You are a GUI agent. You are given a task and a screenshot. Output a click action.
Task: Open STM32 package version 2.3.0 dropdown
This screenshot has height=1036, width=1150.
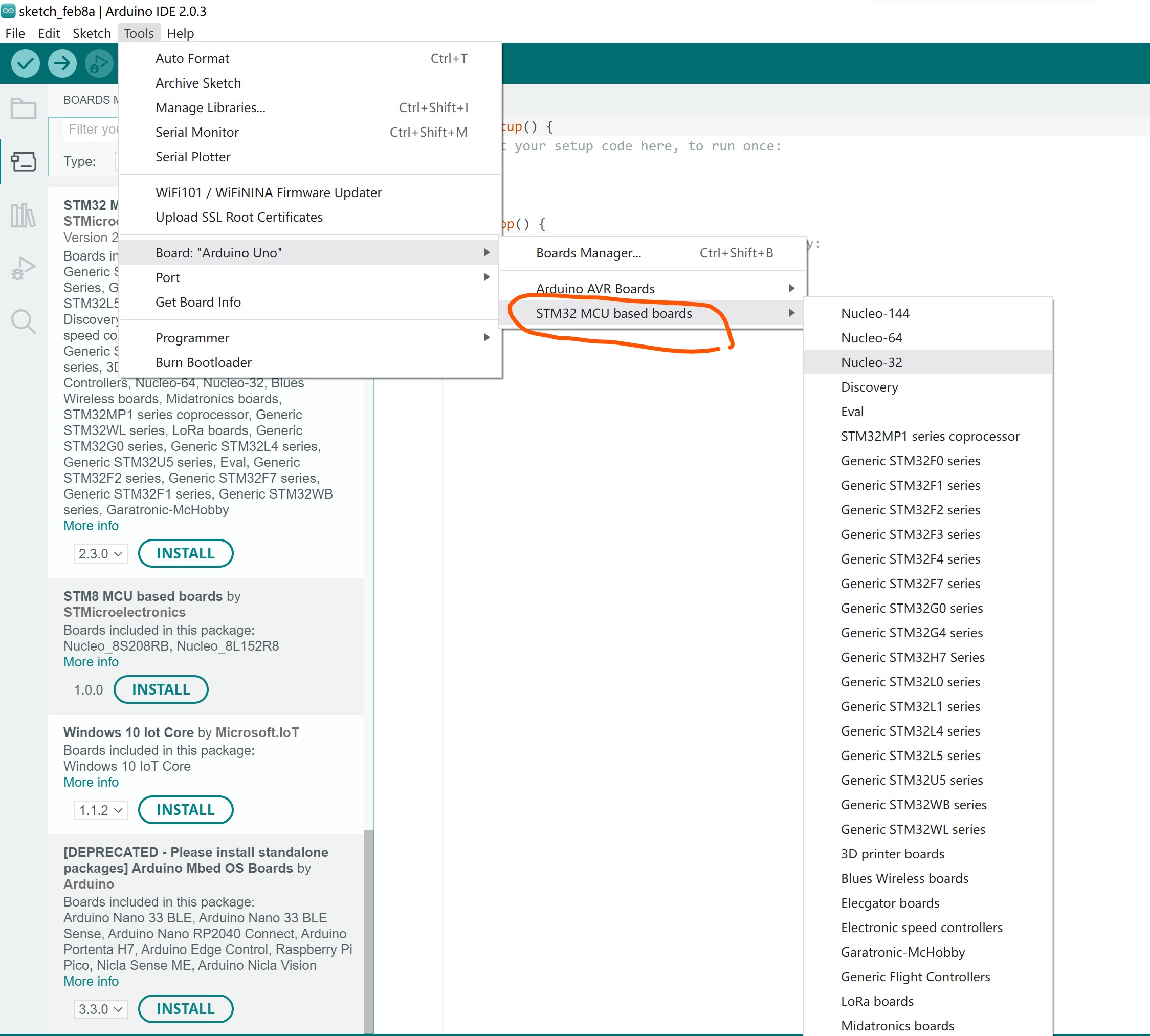(x=100, y=553)
